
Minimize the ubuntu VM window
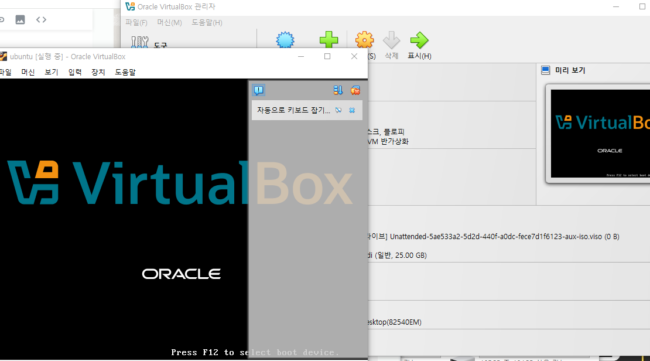coord(301,56)
